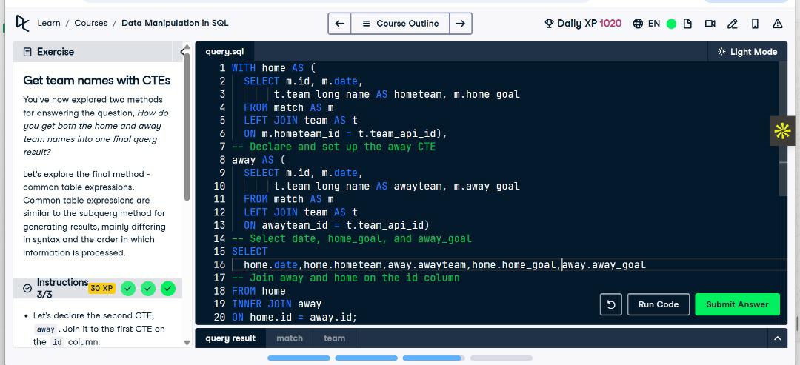The height and width of the screenshot is (365, 800).
Task: Click the Exercise panel vertical scrollbar
Action: (187, 125)
